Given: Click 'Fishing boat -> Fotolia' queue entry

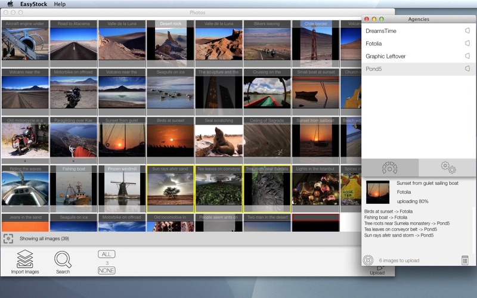Looking at the screenshot, I should tap(385, 218).
